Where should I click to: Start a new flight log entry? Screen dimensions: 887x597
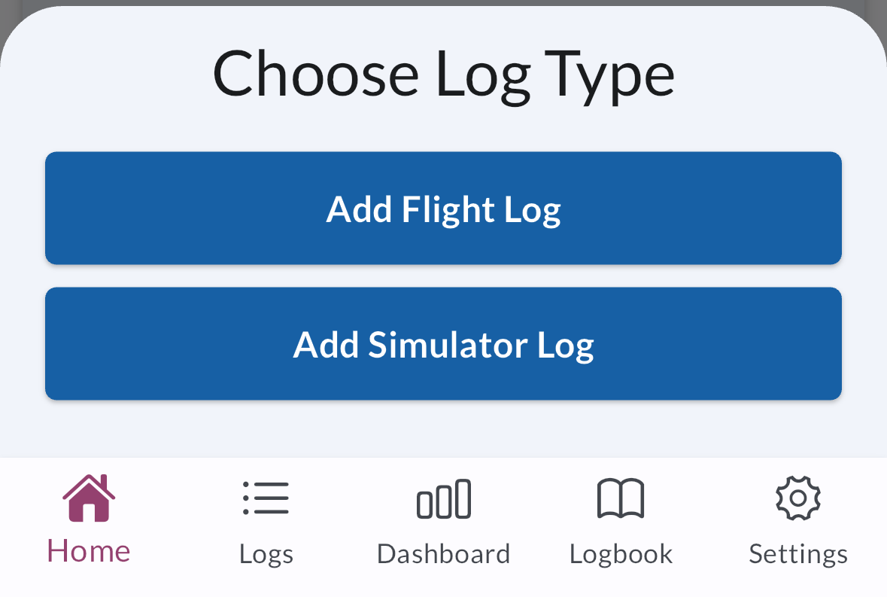pos(443,209)
